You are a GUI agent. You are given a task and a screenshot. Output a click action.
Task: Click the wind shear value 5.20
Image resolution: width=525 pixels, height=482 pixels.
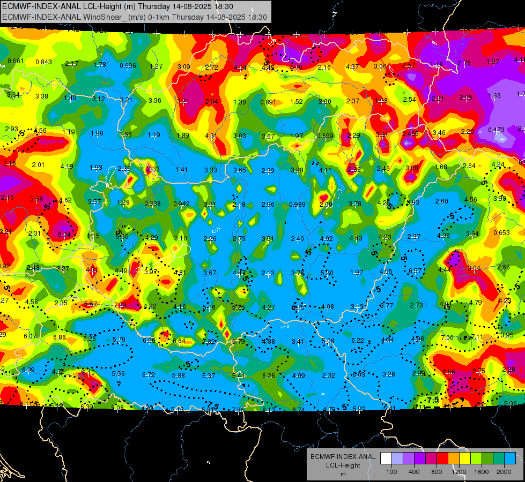(327, 273)
